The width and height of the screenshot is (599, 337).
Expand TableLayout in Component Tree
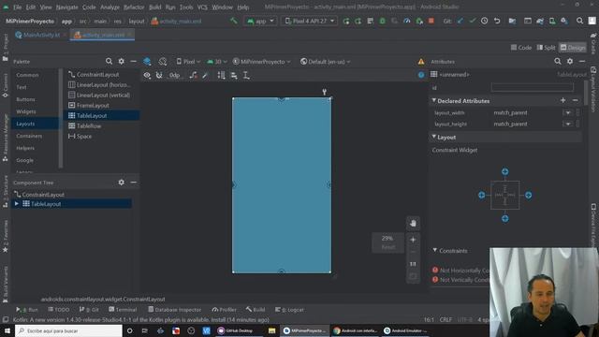point(17,204)
